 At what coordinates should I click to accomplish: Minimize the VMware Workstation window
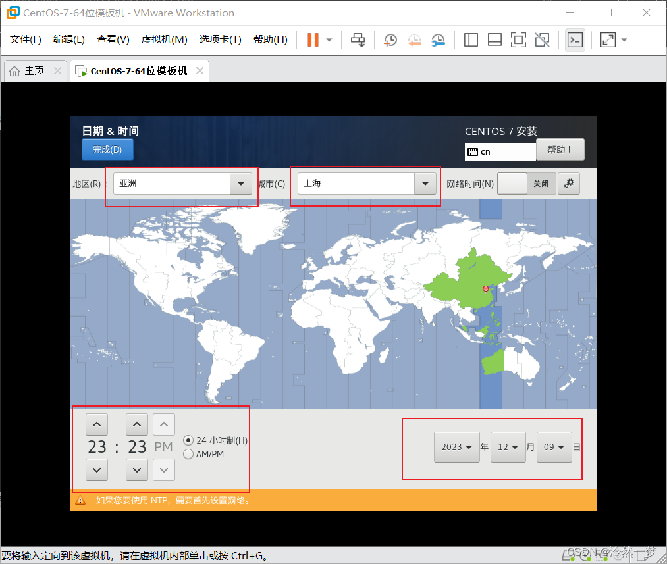[x=569, y=13]
